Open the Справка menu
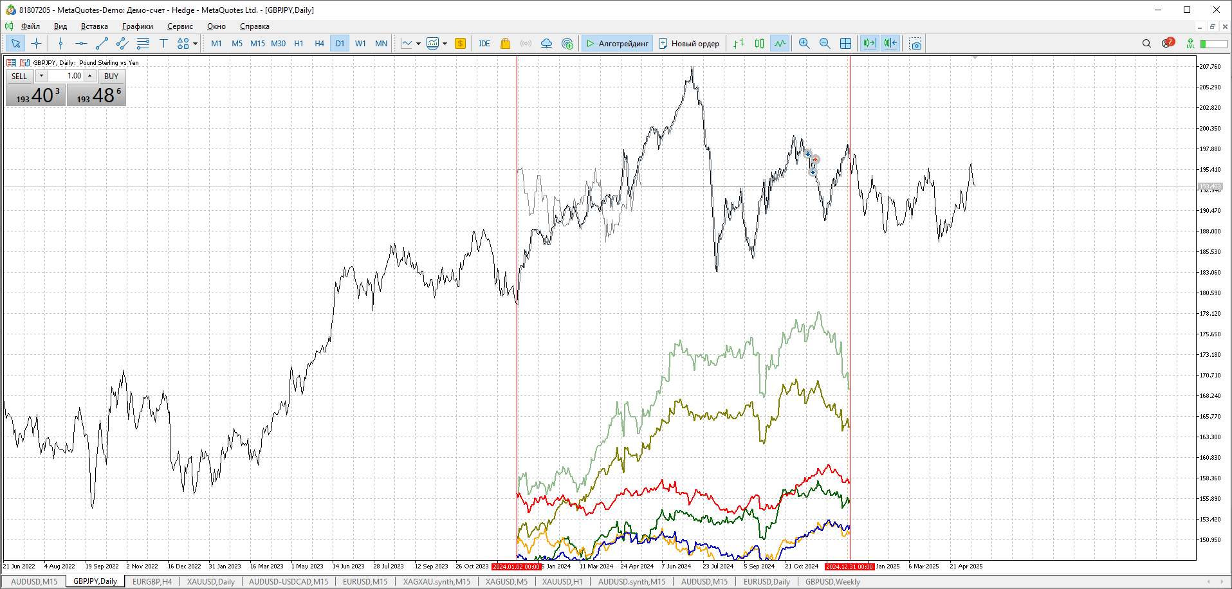The height and width of the screenshot is (589, 1232). (x=255, y=26)
